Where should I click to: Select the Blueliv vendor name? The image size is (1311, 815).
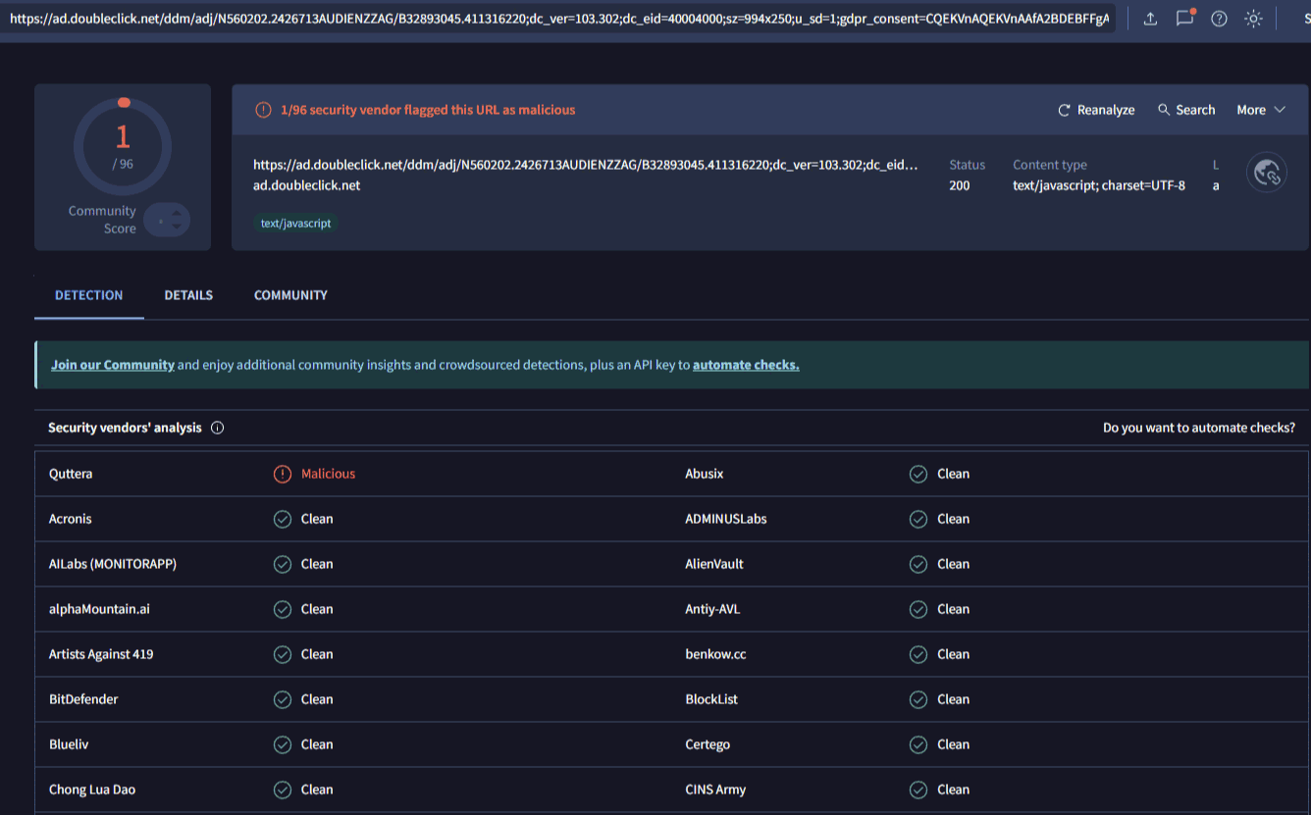69,744
